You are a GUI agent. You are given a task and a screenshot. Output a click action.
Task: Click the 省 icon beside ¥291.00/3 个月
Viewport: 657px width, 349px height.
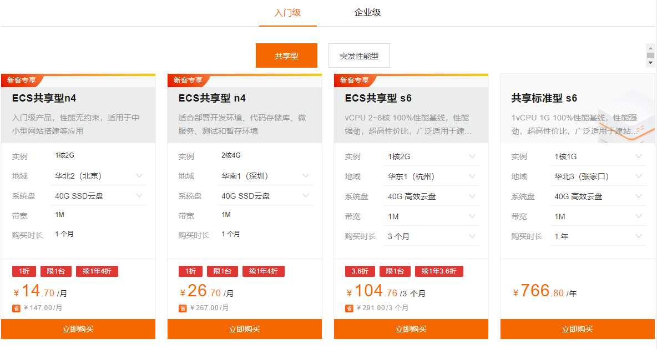click(349, 308)
